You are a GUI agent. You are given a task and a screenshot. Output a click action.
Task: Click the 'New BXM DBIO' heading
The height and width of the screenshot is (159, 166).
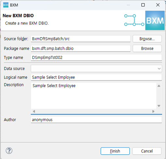pos(18,16)
